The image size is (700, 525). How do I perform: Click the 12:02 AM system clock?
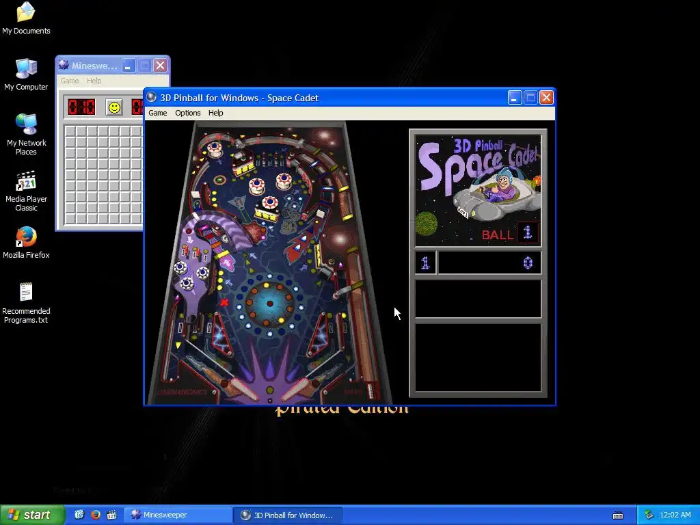[675, 515]
